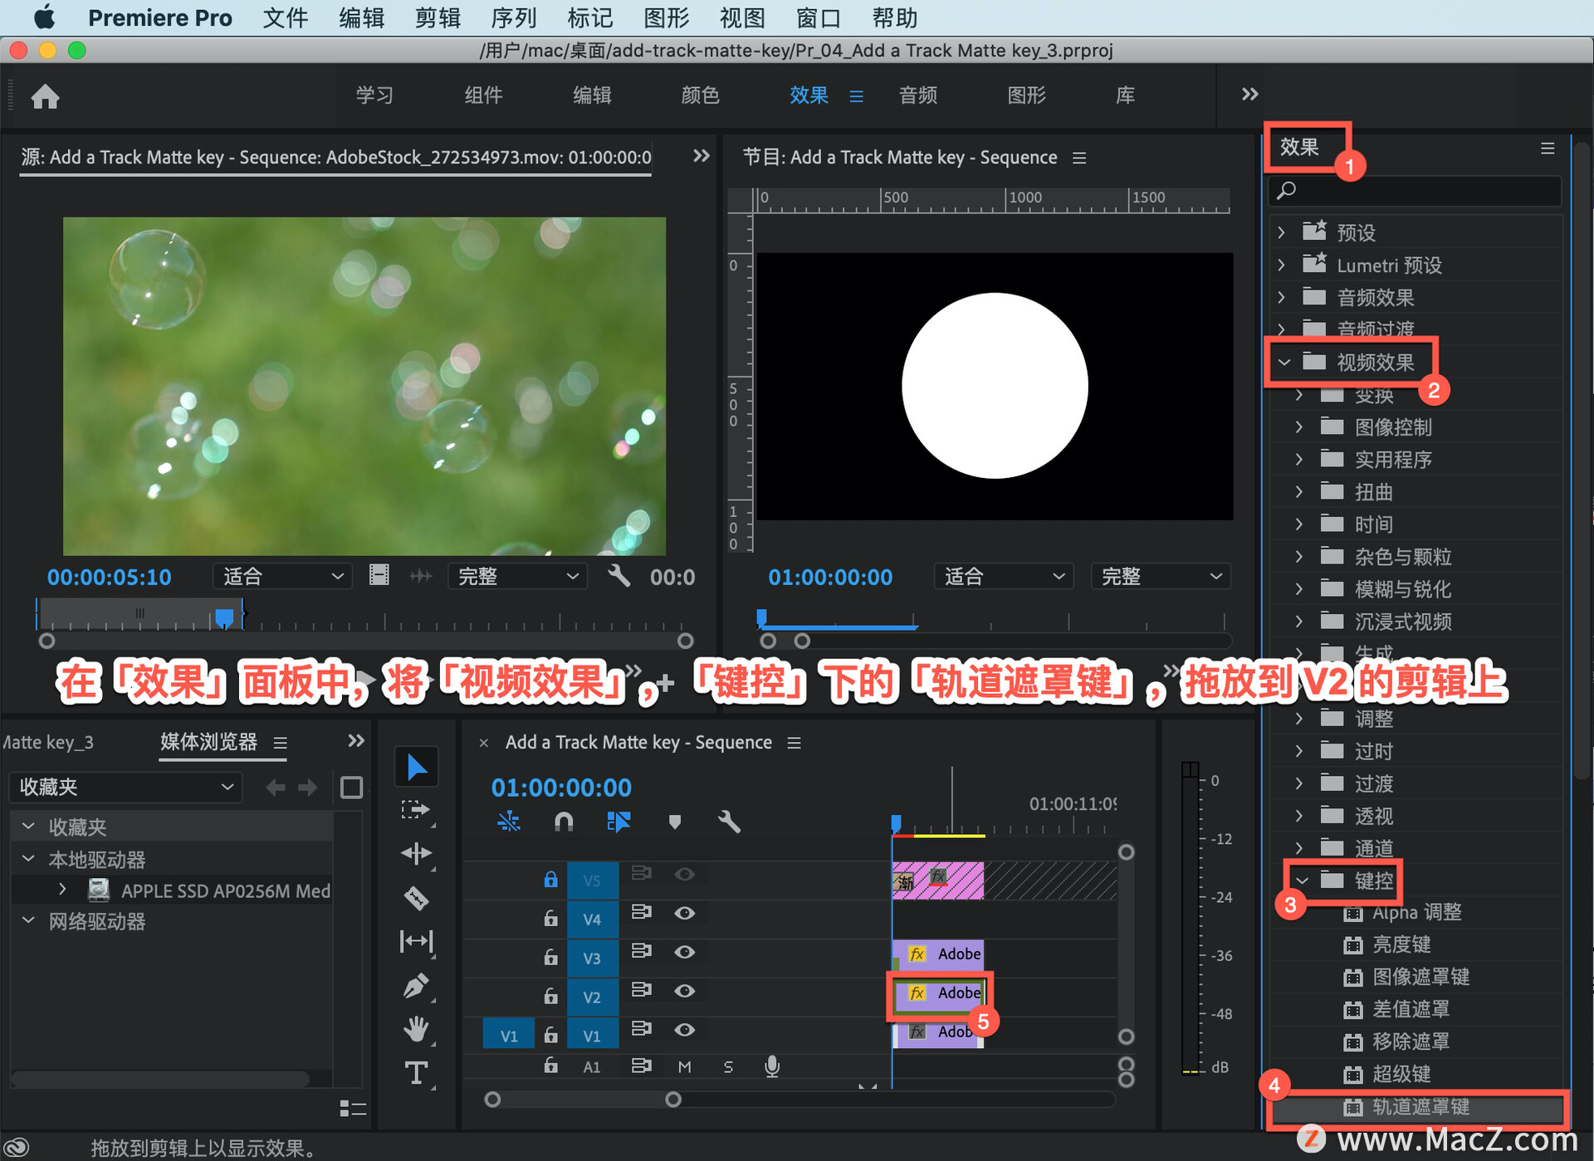Mute audio track A1

[x=684, y=1067]
